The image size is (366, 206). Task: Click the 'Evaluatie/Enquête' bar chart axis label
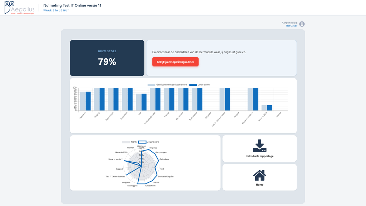click(150, 118)
